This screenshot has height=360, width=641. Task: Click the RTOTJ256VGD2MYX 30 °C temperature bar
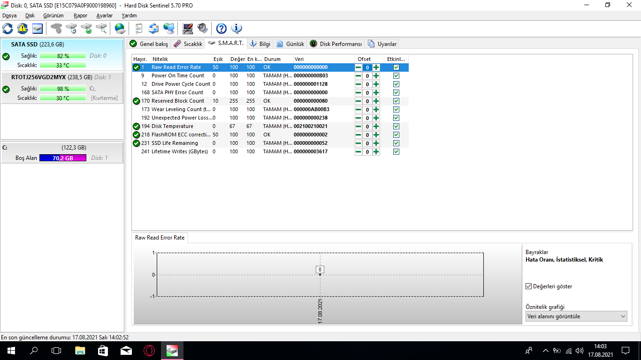point(63,98)
